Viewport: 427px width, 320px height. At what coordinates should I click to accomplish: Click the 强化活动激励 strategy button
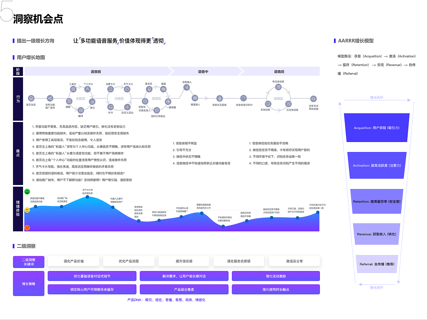276,276
